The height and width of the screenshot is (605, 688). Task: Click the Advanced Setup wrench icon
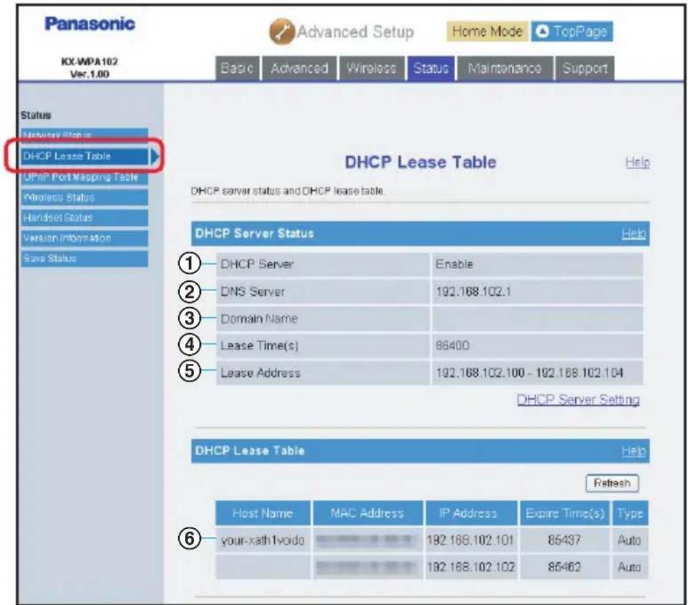coord(281,31)
